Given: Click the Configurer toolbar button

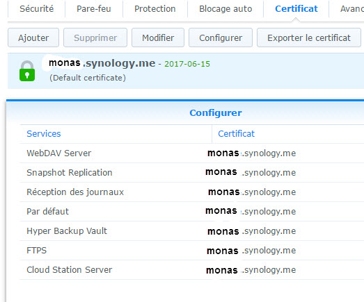Looking at the screenshot, I should 221,37.
